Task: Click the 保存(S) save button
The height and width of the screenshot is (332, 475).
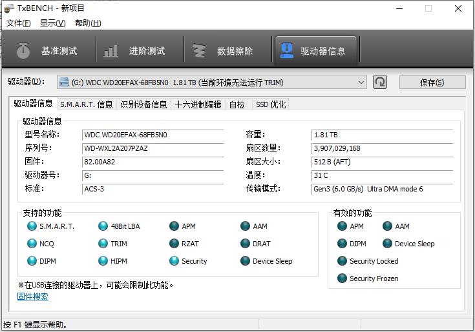Action: (x=432, y=82)
